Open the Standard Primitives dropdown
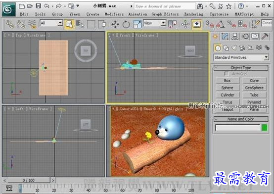This screenshot has width=274, height=194. pos(241,57)
